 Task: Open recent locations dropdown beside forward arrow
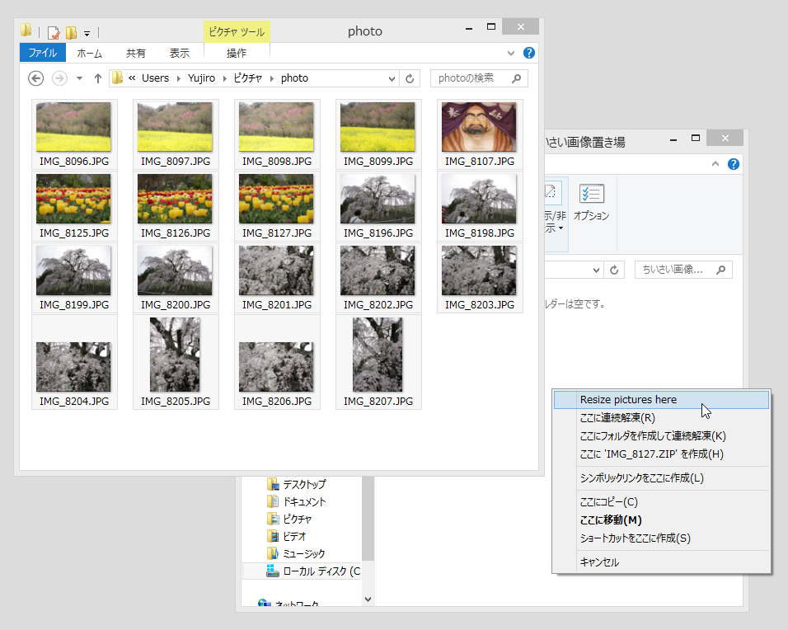click(x=79, y=78)
